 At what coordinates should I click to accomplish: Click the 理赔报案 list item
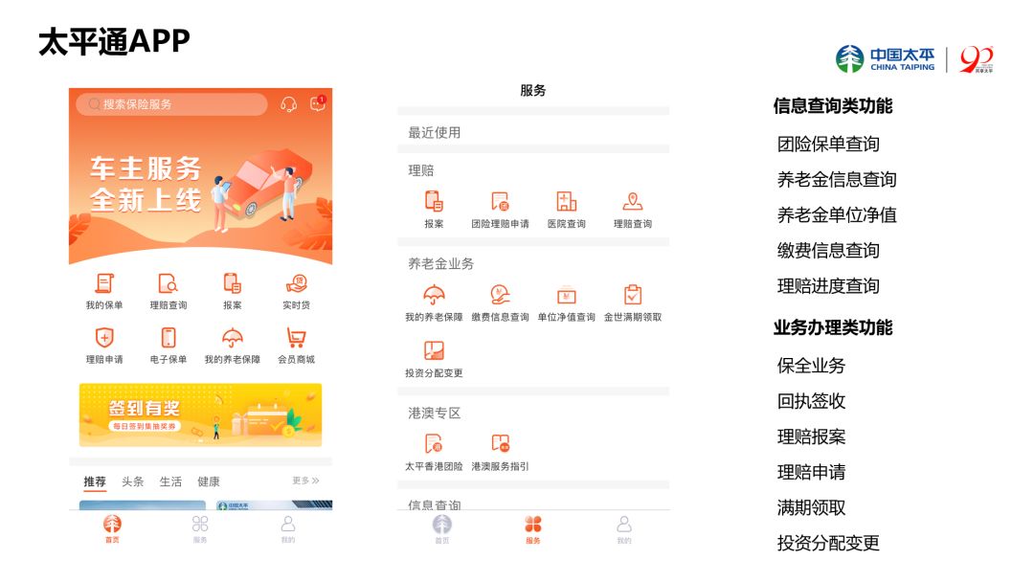pos(811,437)
